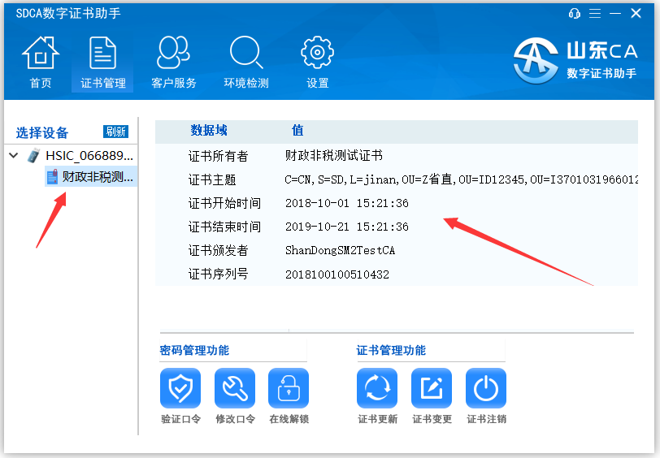The height and width of the screenshot is (458, 660).
Task: Click the 证书注销 power icon
Action: click(x=486, y=388)
